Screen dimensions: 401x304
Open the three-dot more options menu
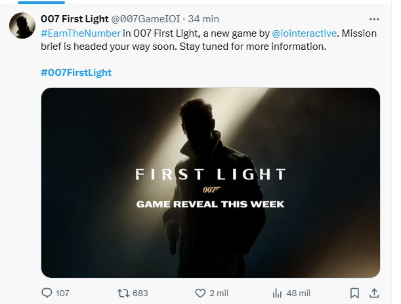click(374, 19)
